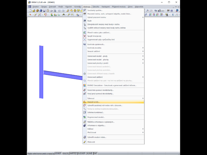
Task: Toggle RASTR grid in status bar
Action: coord(65,153)
